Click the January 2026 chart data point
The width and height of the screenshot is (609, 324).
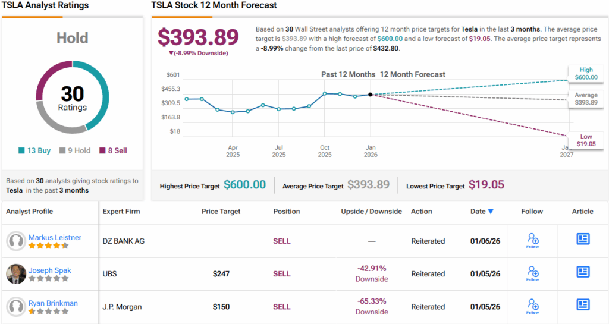(371, 95)
